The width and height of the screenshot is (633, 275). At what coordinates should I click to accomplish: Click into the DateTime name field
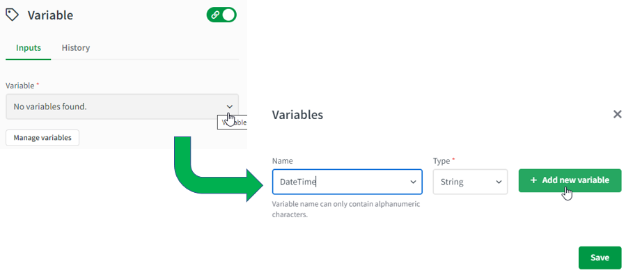coord(347,182)
